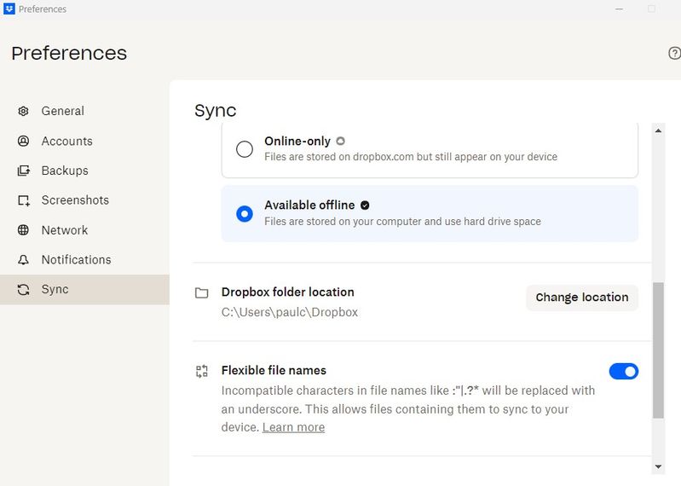The height and width of the screenshot is (486, 681).
Task: Disable the Flexible file names toggle
Action: tap(623, 371)
